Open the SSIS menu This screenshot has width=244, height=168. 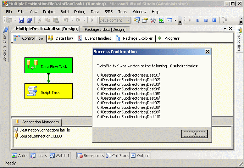point(109,12)
